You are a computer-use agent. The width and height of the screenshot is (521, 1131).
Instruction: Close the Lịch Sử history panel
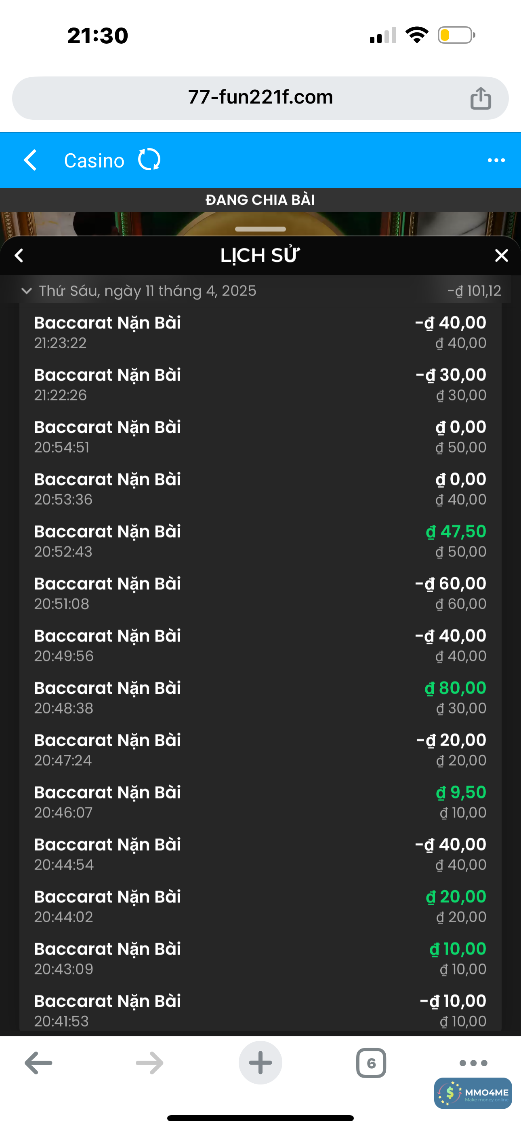click(x=501, y=256)
